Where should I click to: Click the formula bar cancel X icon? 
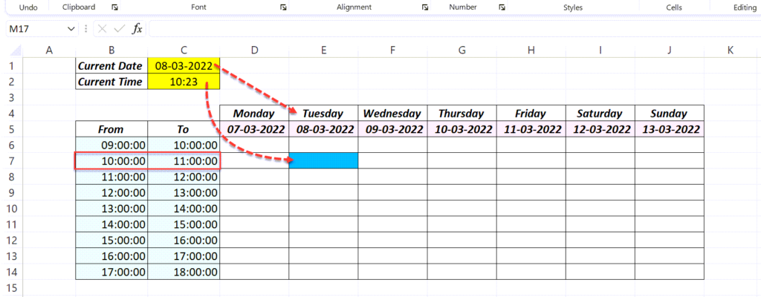(x=102, y=29)
